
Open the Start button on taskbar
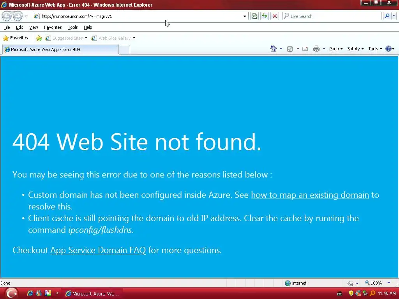[11, 294]
